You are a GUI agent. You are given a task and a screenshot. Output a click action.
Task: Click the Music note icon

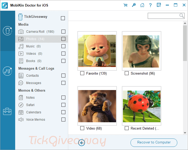tap(21, 46)
